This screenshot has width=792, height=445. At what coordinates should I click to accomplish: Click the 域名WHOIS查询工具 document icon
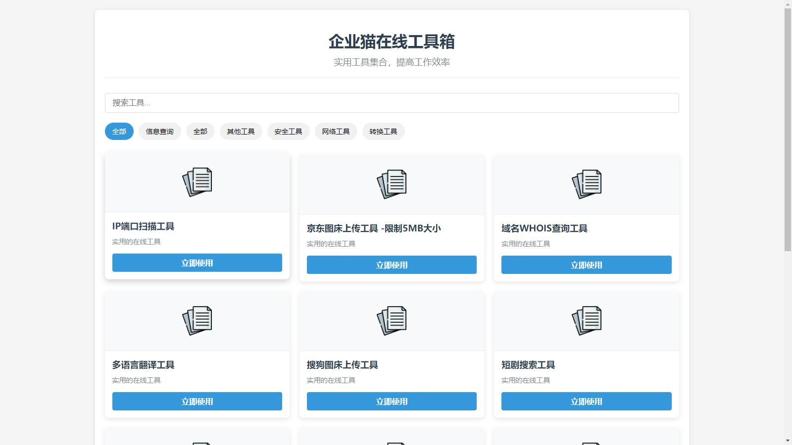point(586,184)
